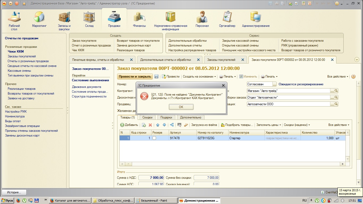Open Движения документа link
Image resolution: width=363 pixels, height=204 pixels.
tap(86, 87)
